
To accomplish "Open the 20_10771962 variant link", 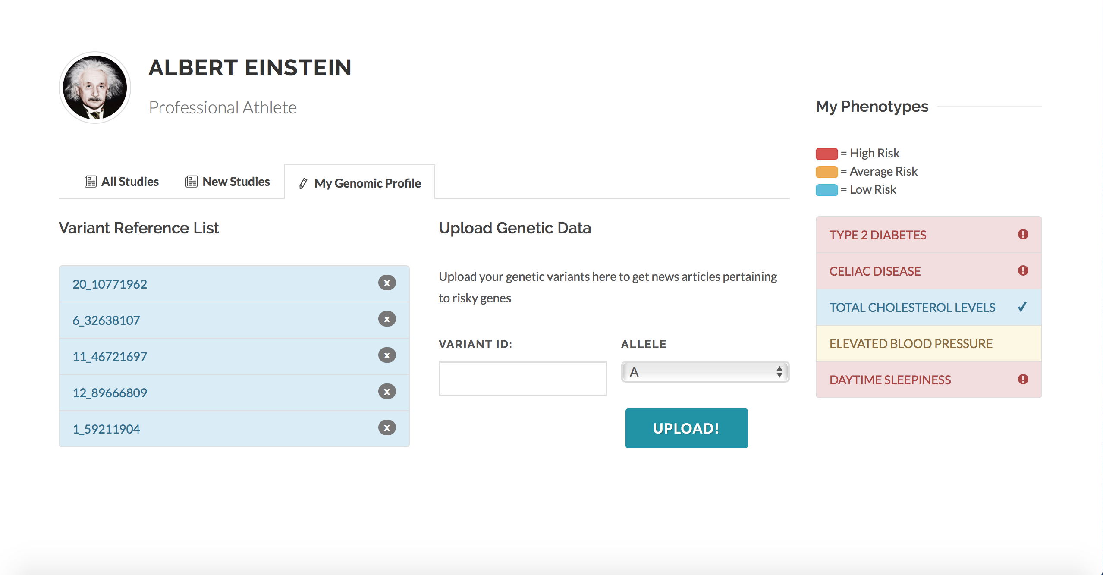I will 110,284.
